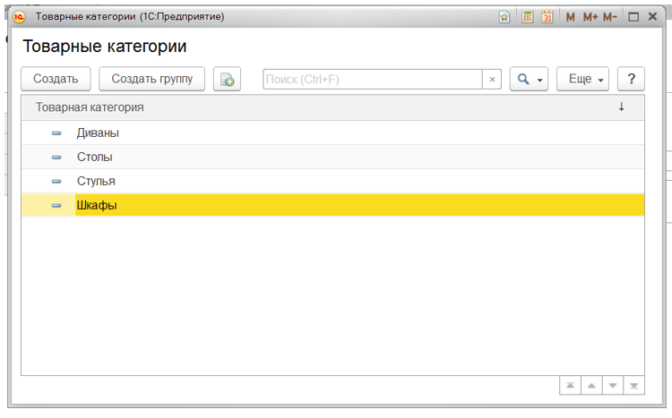Open the calculator icon in title bar
Screen dimensions: 672x418
(x=528, y=17)
